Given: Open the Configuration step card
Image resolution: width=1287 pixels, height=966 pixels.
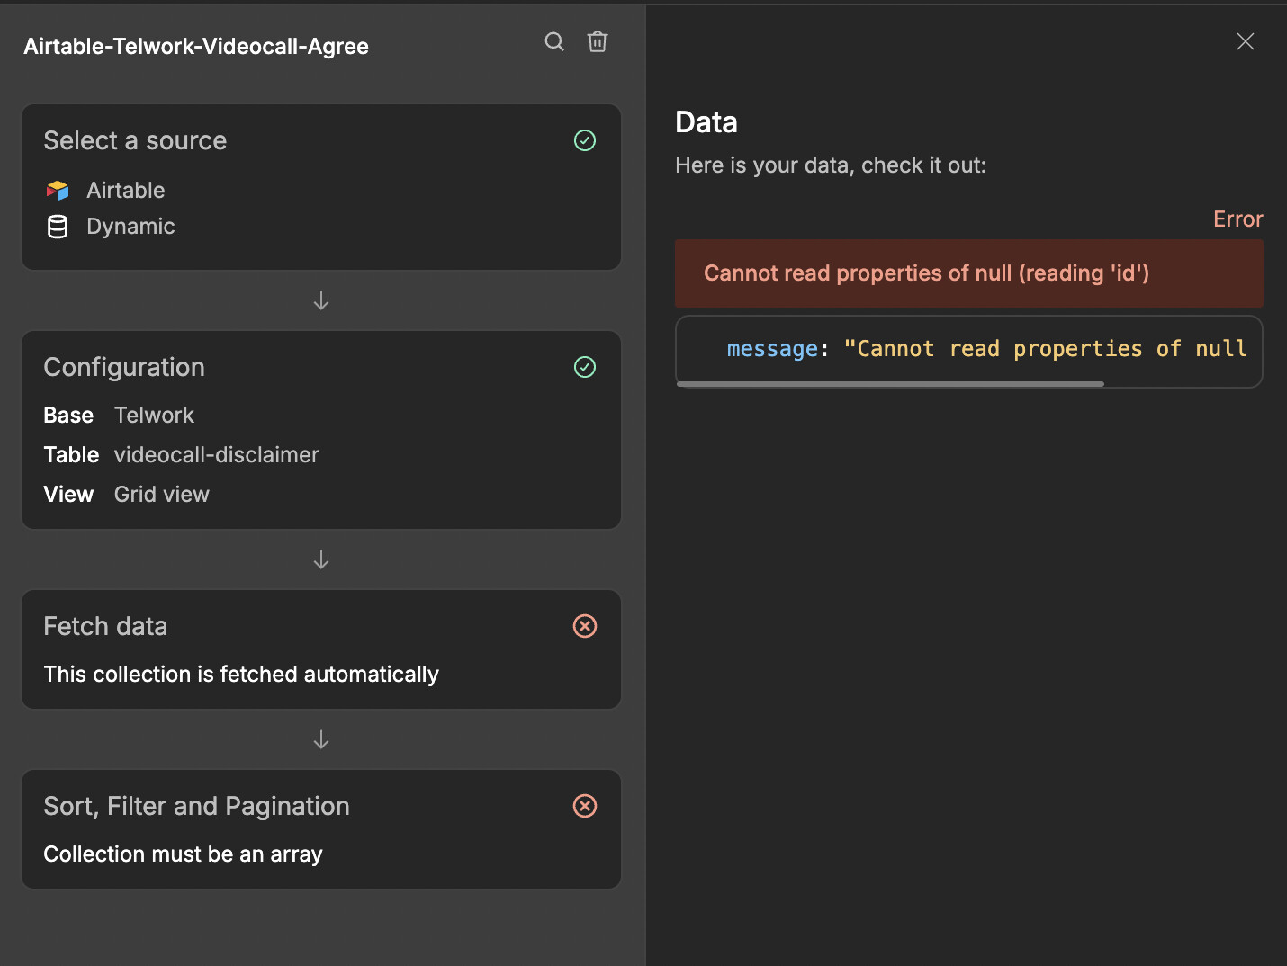Looking at the screenshot, I should pos(321,430).
